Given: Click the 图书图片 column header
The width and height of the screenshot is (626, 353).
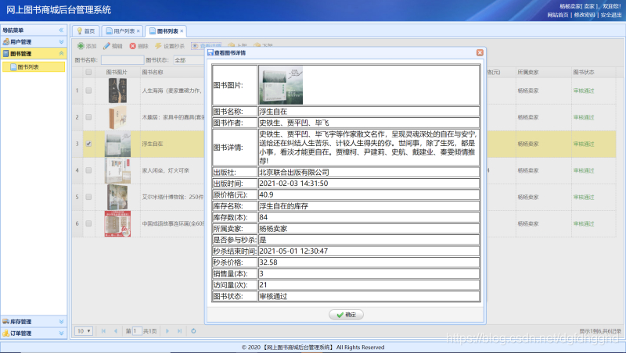Looking at the screenshot, I should 117,72.
